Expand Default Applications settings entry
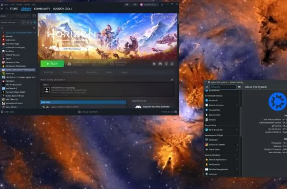 [222, 160]
